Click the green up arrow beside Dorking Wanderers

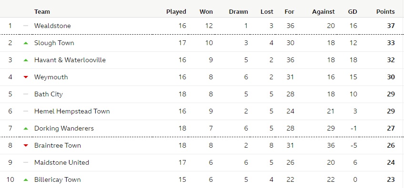click(x=26, y=128)
